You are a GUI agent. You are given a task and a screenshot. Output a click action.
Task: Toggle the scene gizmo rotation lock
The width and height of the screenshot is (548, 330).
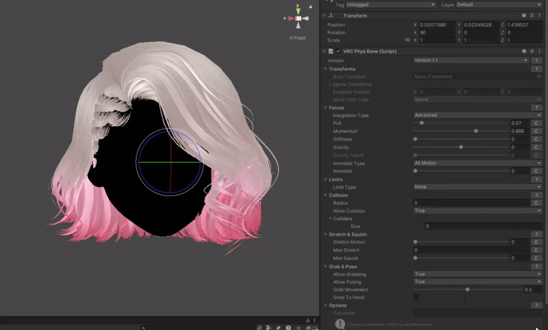click(311, 7)
